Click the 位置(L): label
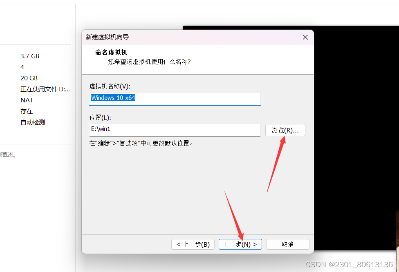The width and height of the screenshot is (399, 272). pyautogui.click(x=100, y=118)
